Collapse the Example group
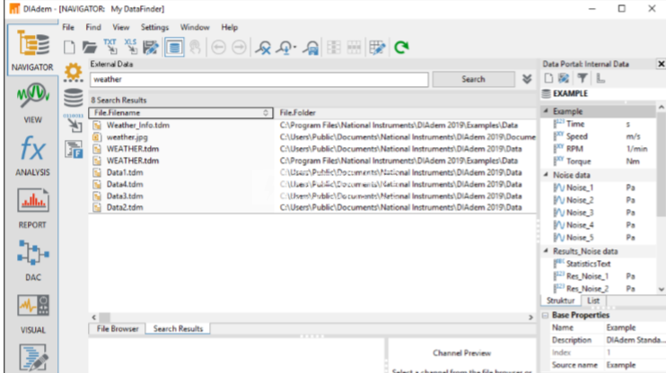 546,111
